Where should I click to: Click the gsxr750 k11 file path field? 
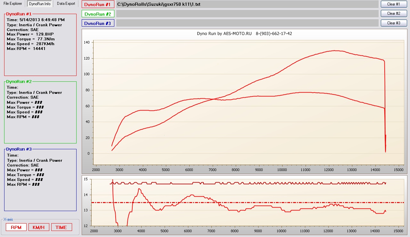(247, 4)
